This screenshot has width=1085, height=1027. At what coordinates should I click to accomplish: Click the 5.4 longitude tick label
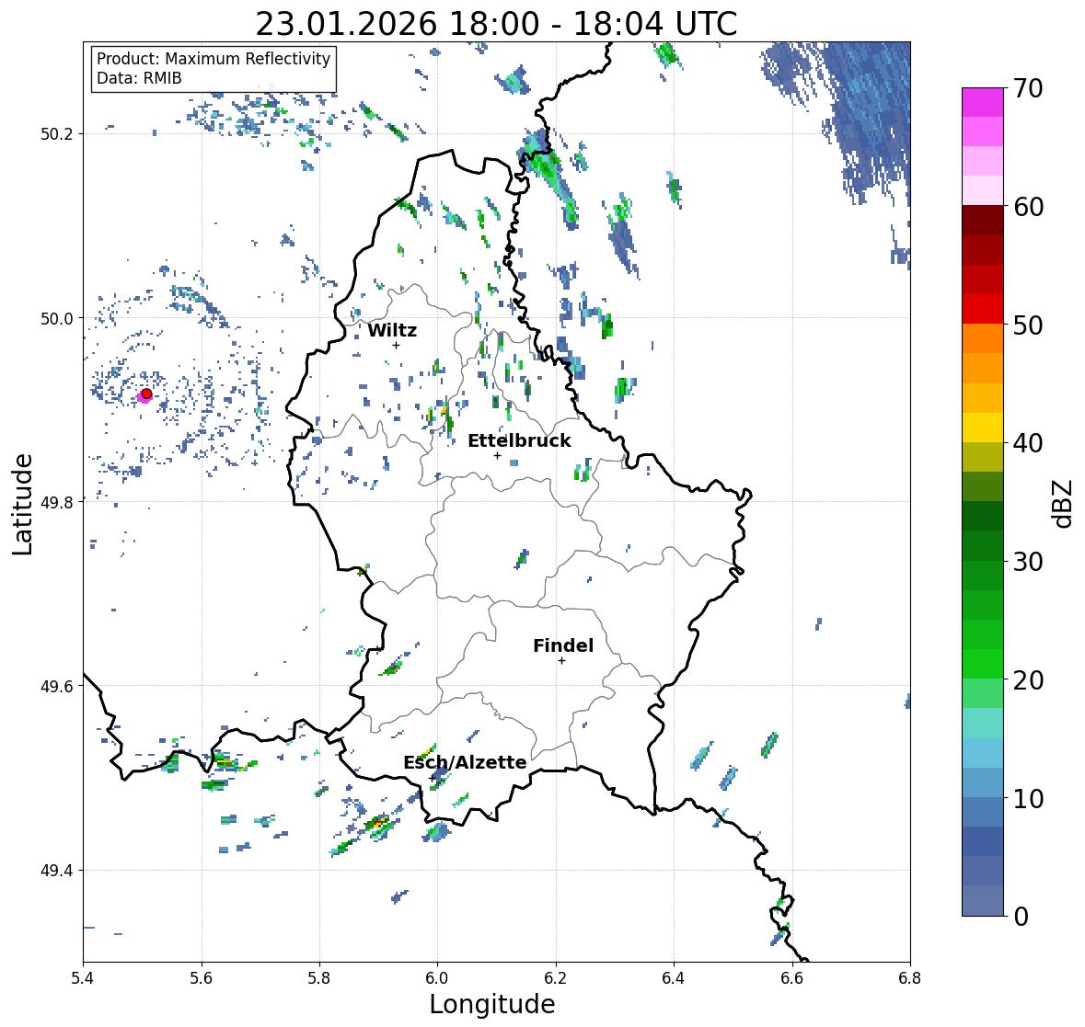[83, 978]
